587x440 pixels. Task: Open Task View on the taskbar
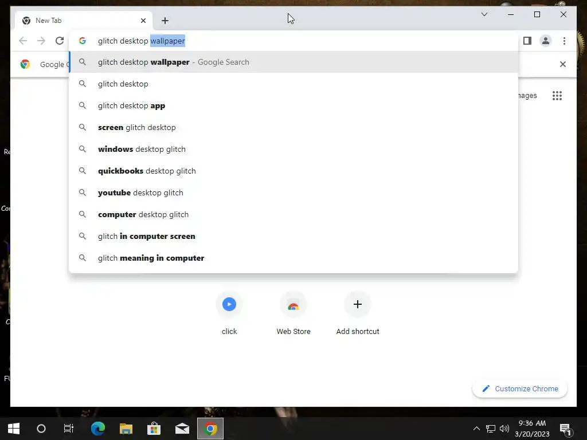pos(69,429)
